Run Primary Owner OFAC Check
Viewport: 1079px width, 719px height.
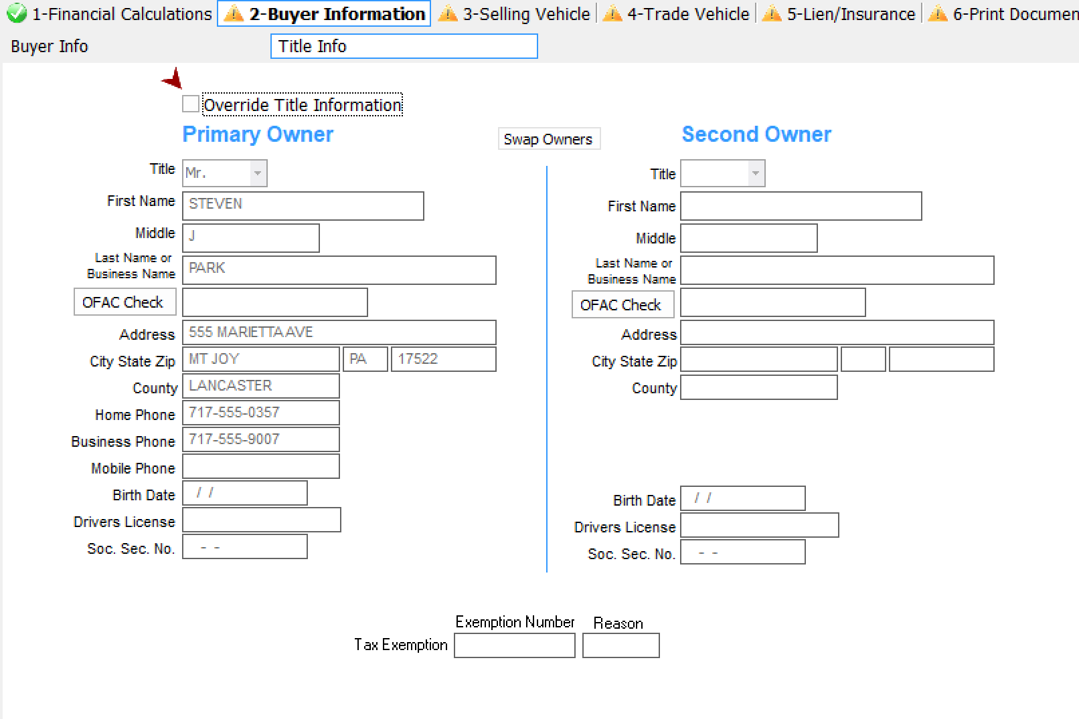(124, 302)
